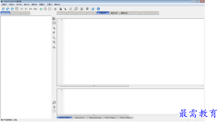The height and width of the screenshot is (124, 220).
Task: Open the Find in Files 1 tab
Action: coord(110,118)
